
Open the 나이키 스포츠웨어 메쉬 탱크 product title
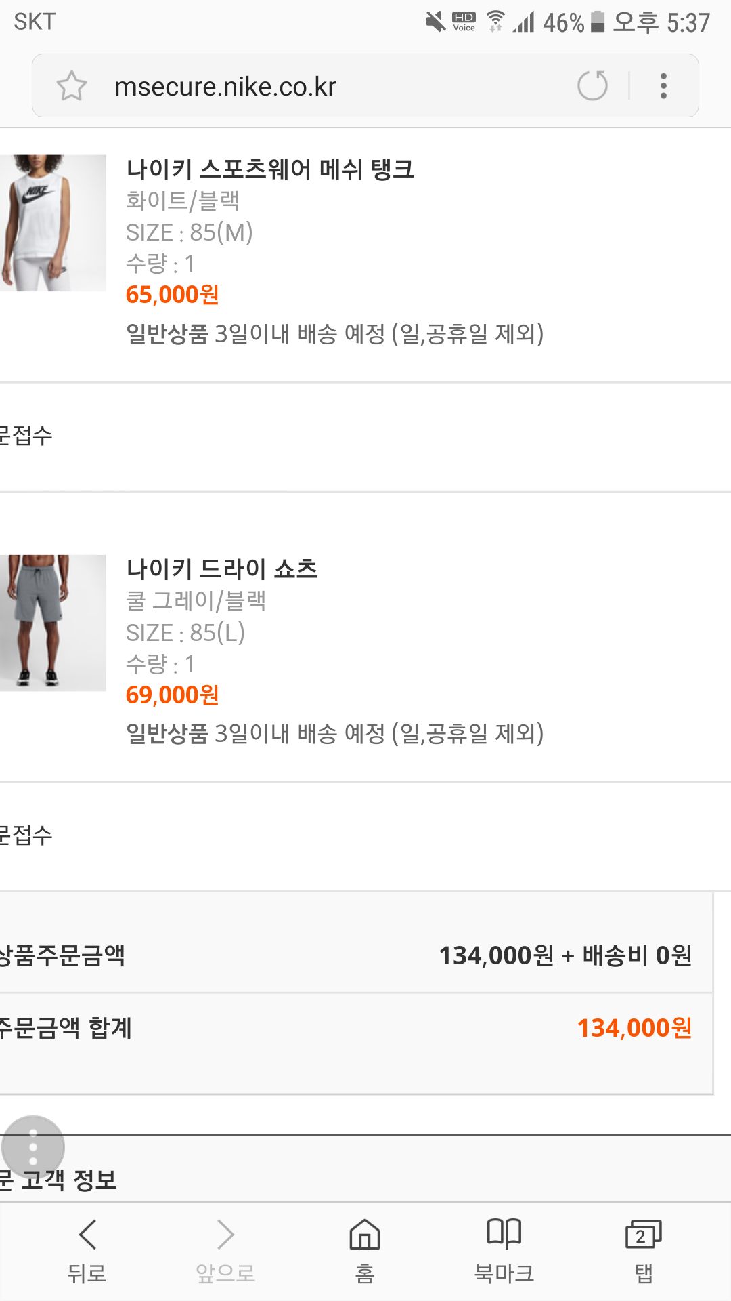click(x=270, y=169)
